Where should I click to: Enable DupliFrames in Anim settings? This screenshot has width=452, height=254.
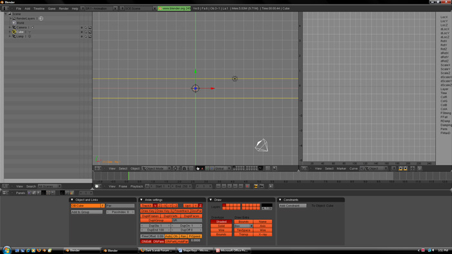click(x=150, y=216)
